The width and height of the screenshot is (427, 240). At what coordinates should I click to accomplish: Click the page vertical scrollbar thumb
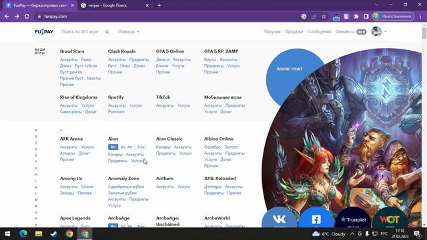tap(424, 33)
